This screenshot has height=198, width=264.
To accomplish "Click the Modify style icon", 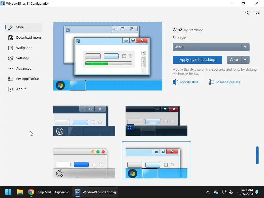I will 175,82.
